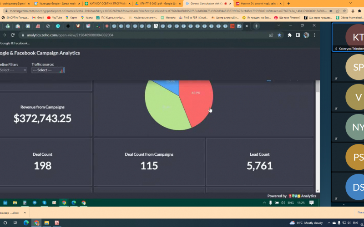Open Task View on bottom taskbar

pos(15,223)
